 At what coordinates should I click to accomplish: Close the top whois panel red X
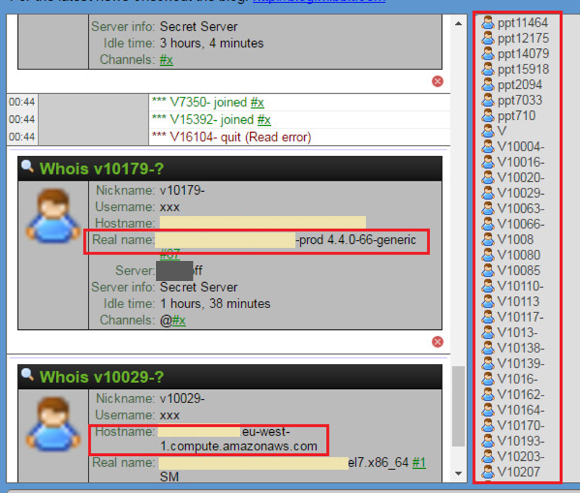coord(437,81)
